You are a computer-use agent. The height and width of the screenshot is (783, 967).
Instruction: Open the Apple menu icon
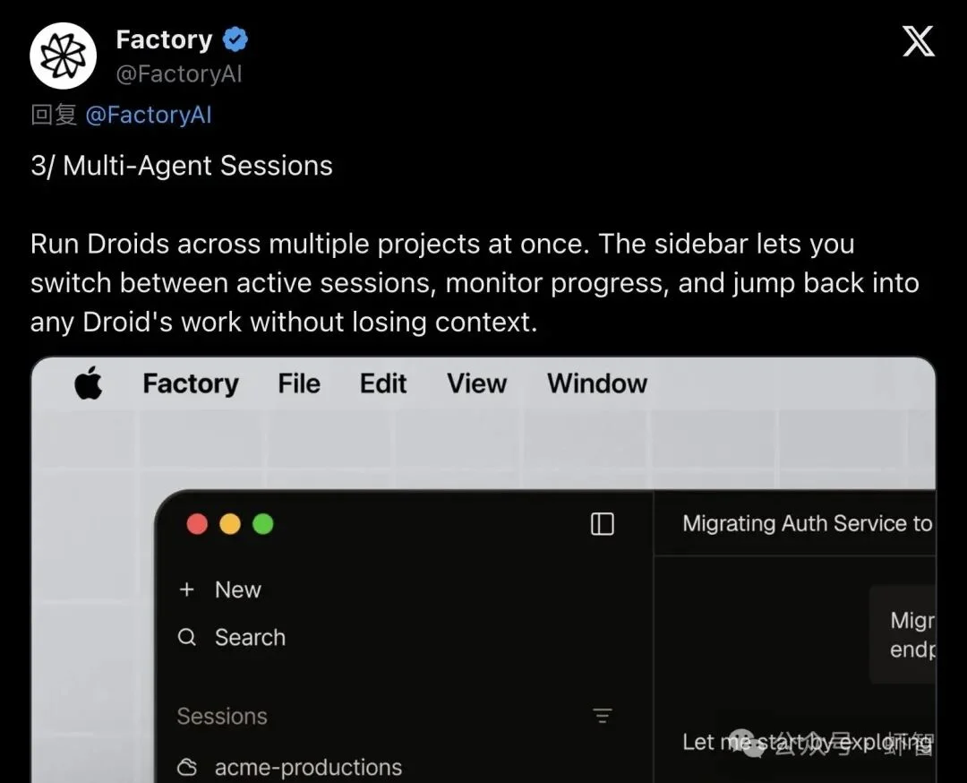[87, 383]
